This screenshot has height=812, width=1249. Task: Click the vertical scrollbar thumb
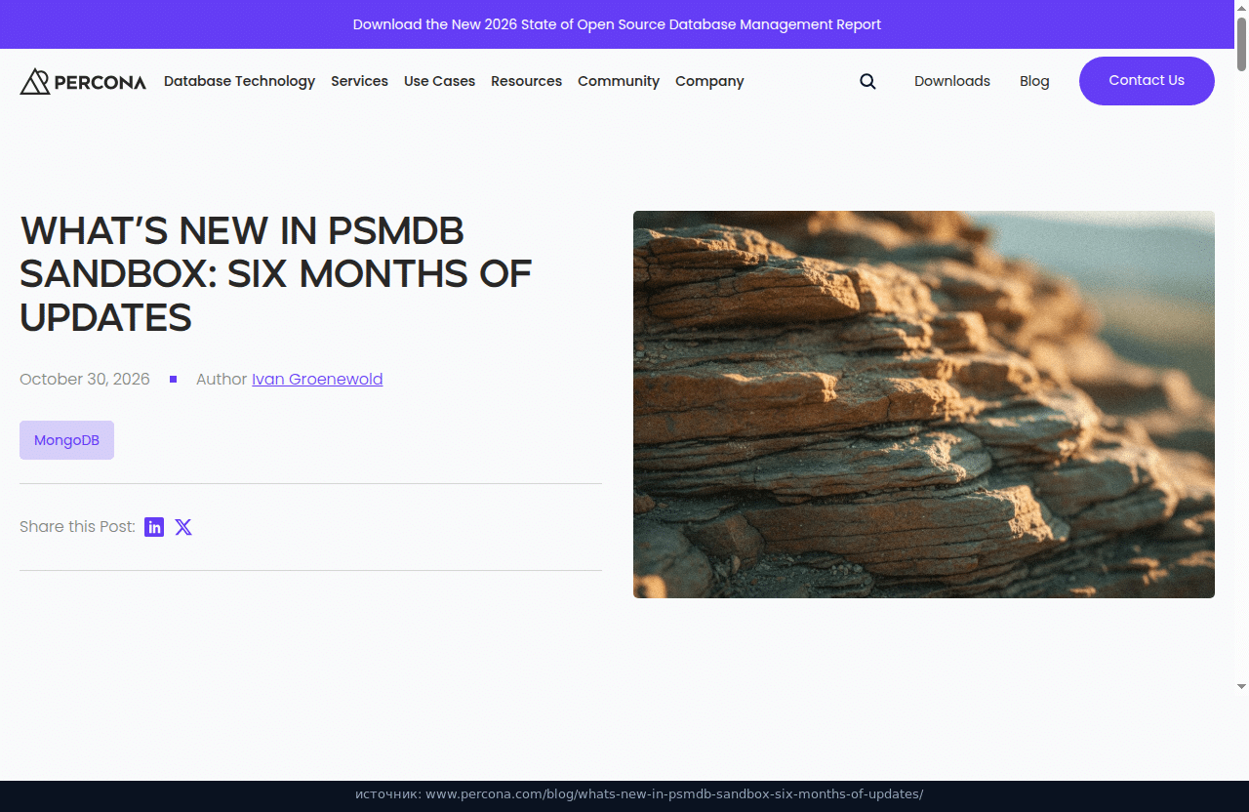pos(1241,43)
